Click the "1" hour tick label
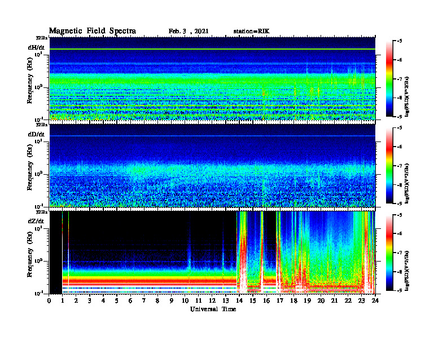 click(63, 300)
